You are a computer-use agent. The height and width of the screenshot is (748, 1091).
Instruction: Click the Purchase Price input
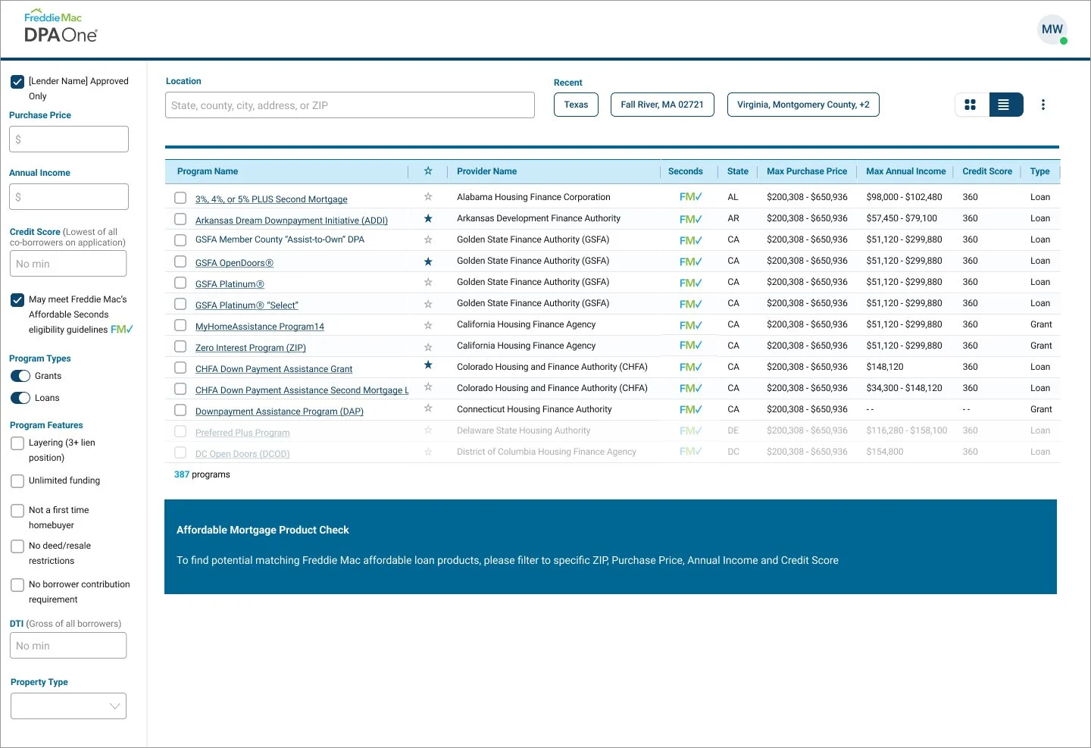(x=69, y=139)
